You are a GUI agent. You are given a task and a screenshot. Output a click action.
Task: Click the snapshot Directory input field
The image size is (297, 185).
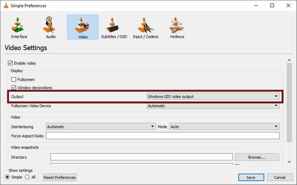pyautogui.click(x=141, y=157)
